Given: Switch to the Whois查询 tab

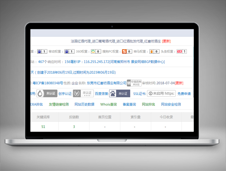Looking at the screenshot, I should click(x=108, y=104).
